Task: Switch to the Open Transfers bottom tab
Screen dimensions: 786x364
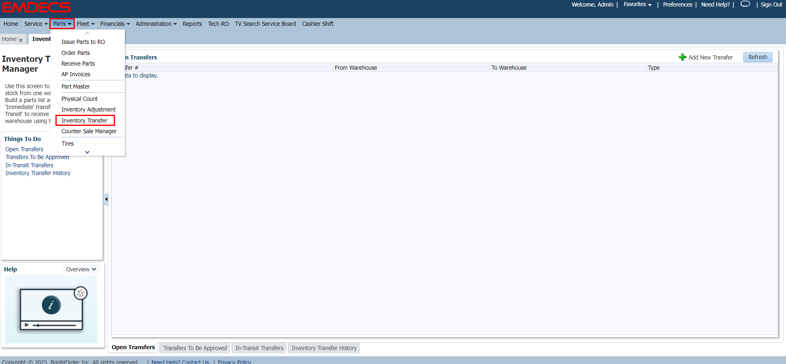Action: click(x=133, y=347)
